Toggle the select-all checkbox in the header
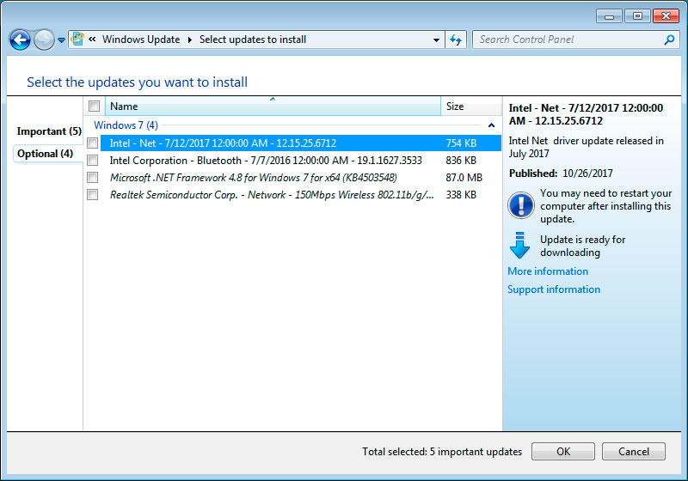The width and height of the screenshot is (688, 481). 94,106
